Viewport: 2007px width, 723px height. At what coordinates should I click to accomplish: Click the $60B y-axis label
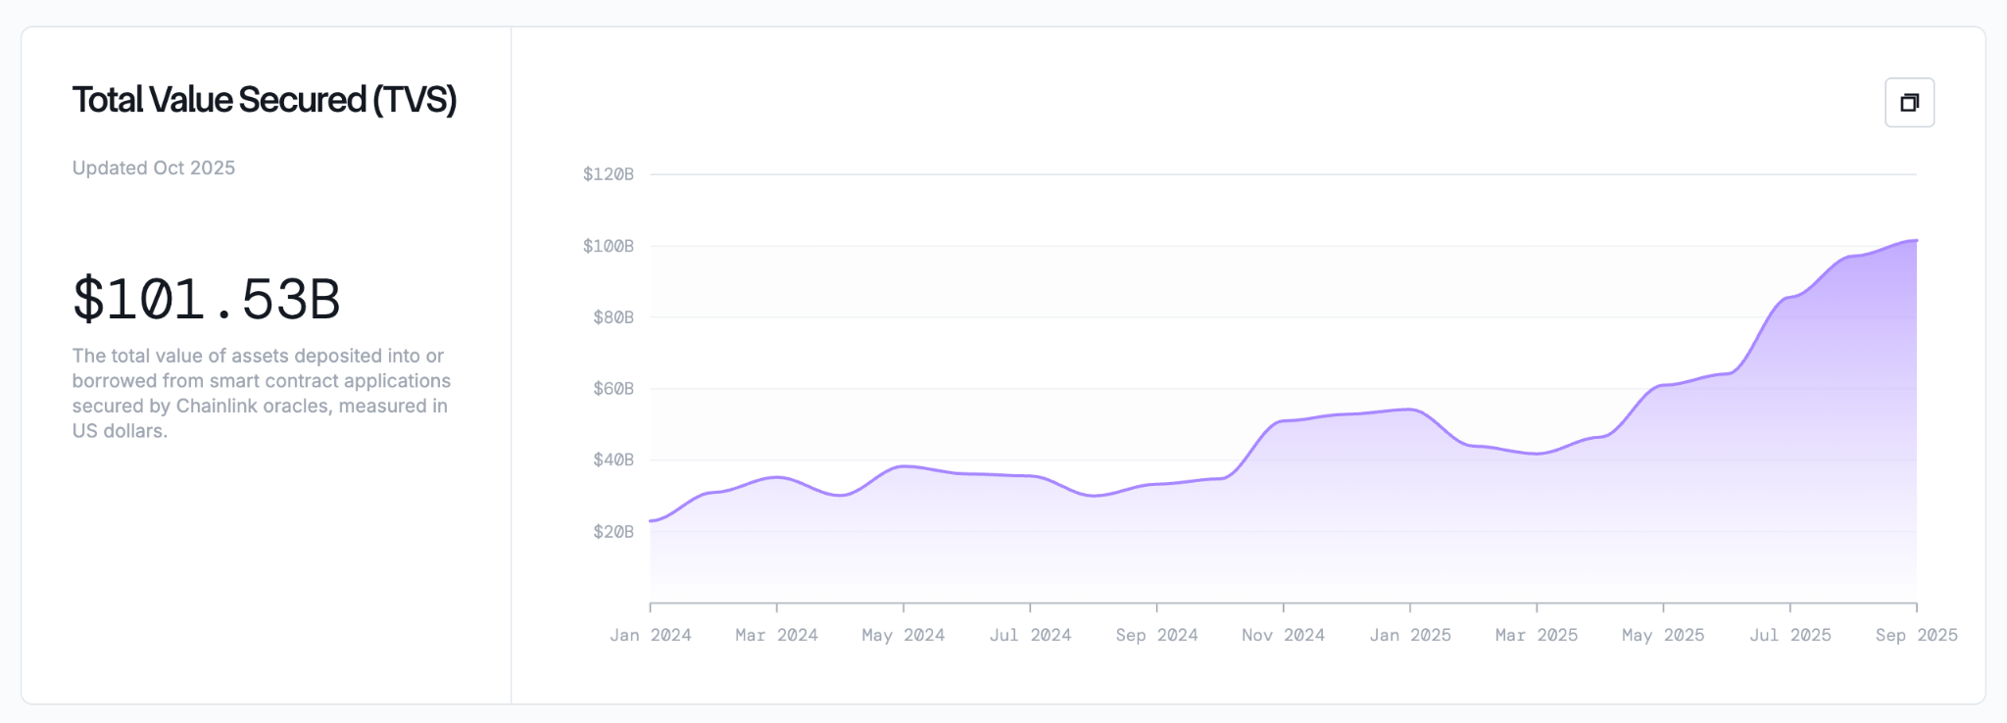[x=613, y=389]
